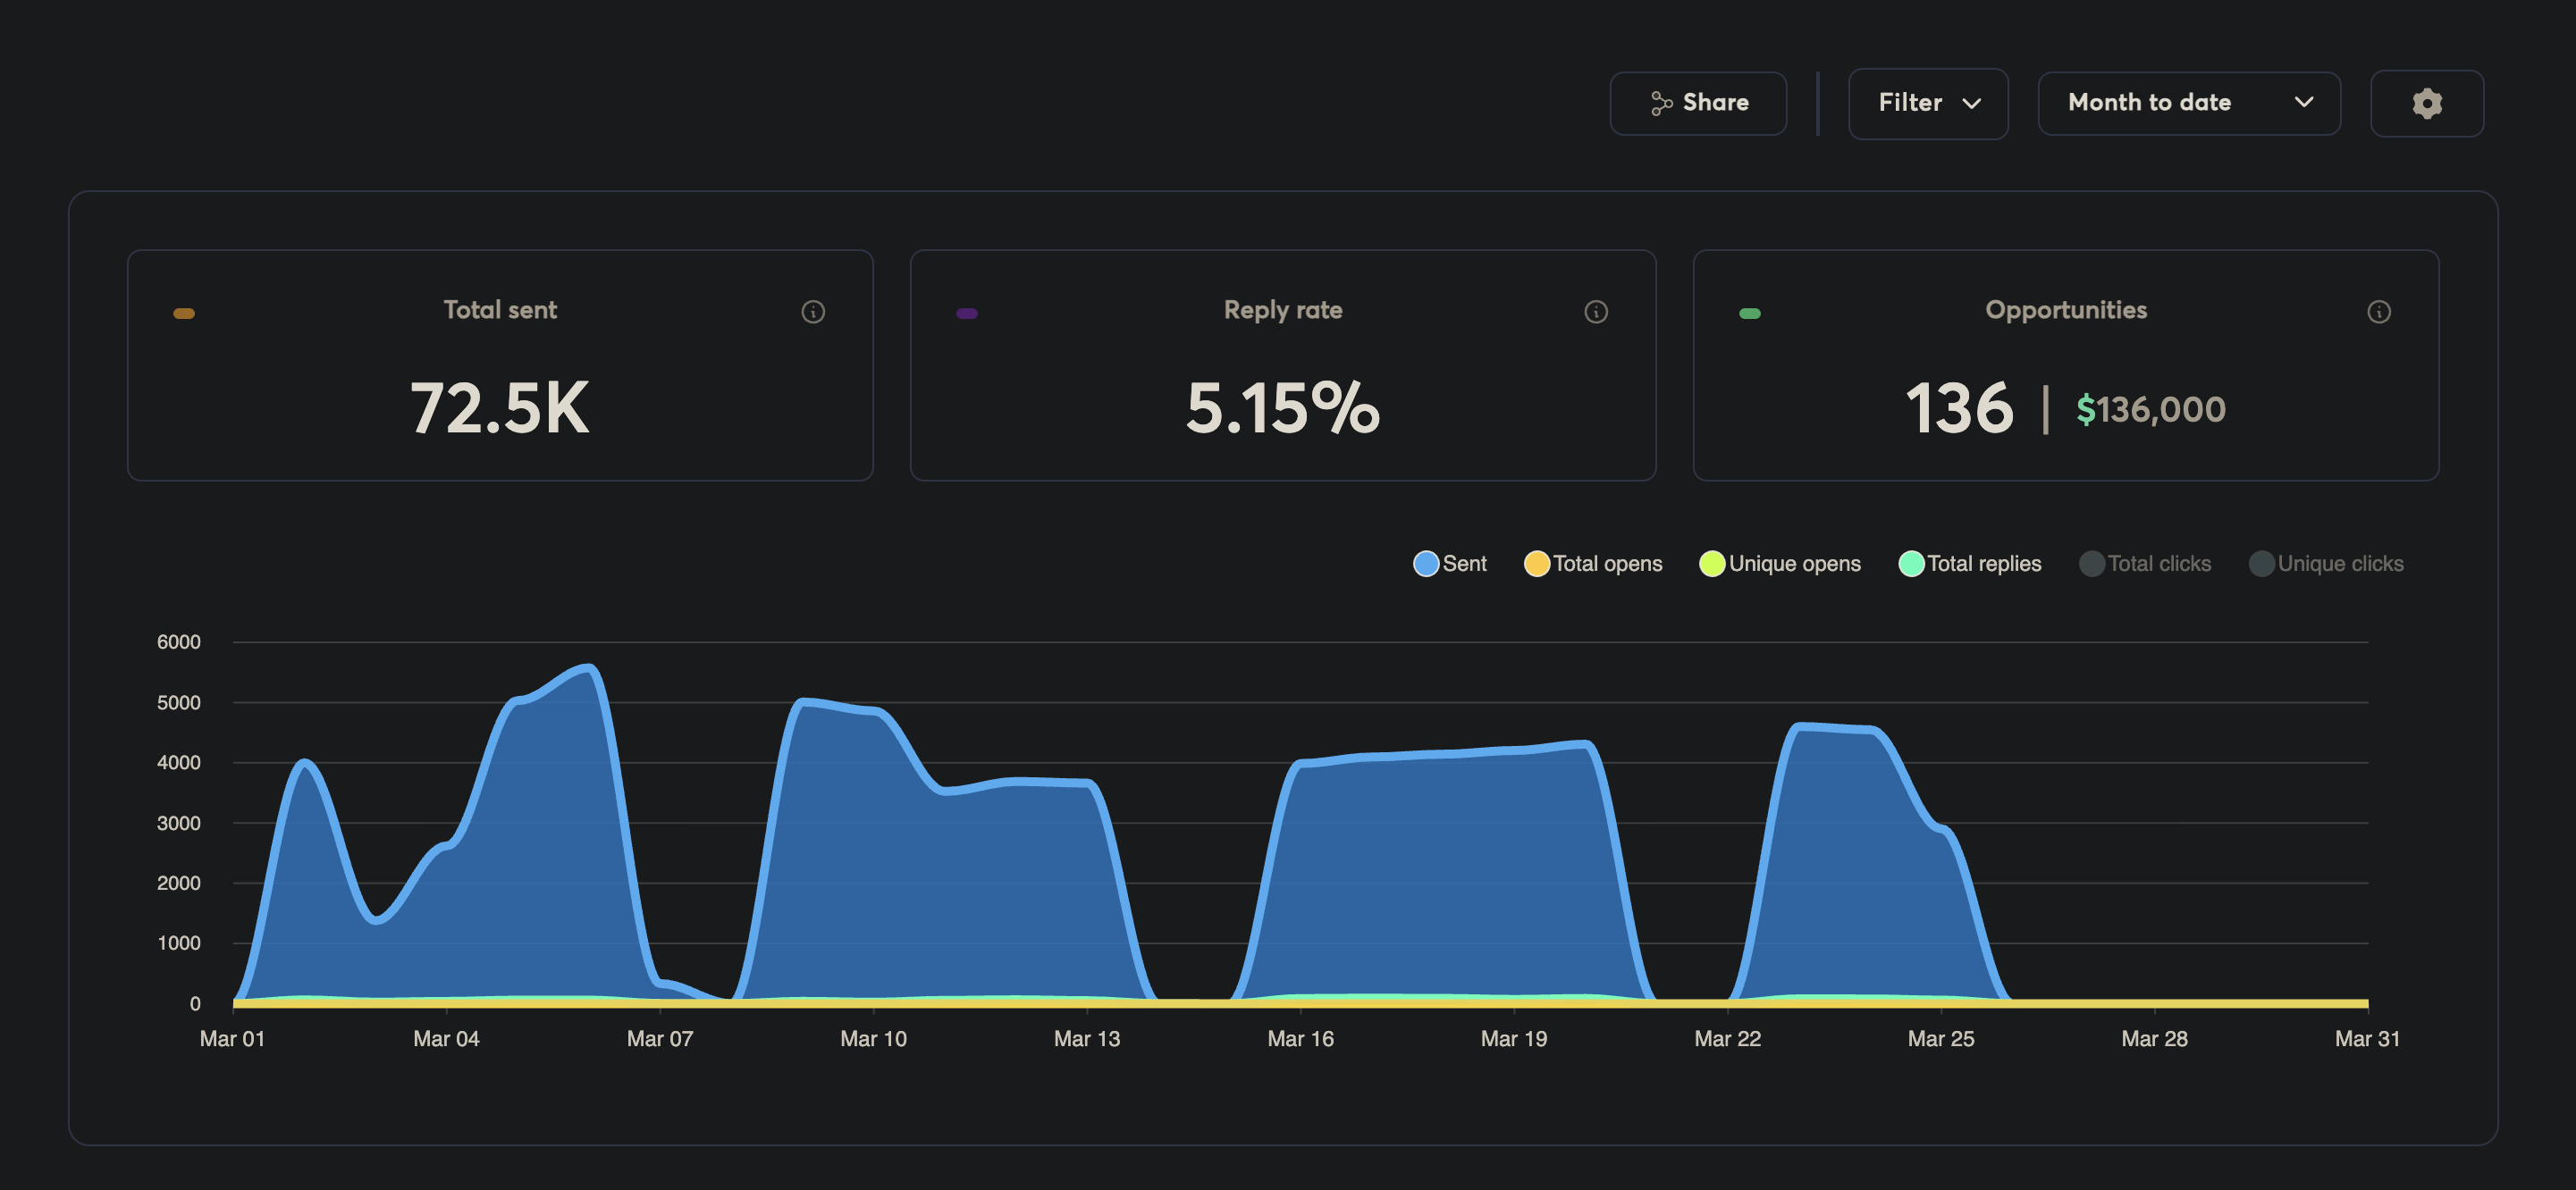Click the Mar 25 x-axis label
This screenshot has height=1190, width=2576.
1941,1038
